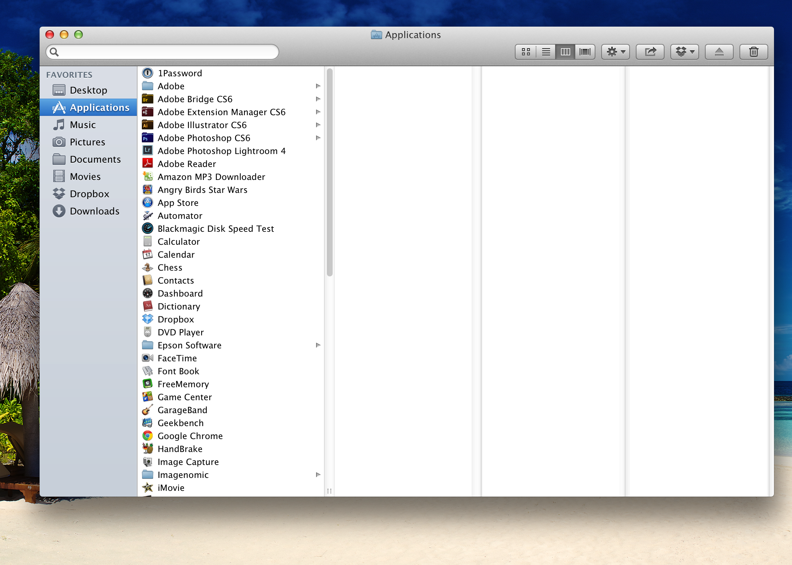Viewport: 792px width, 565px height.
Task: Select the Epson Software label
Action: point(189,345)
